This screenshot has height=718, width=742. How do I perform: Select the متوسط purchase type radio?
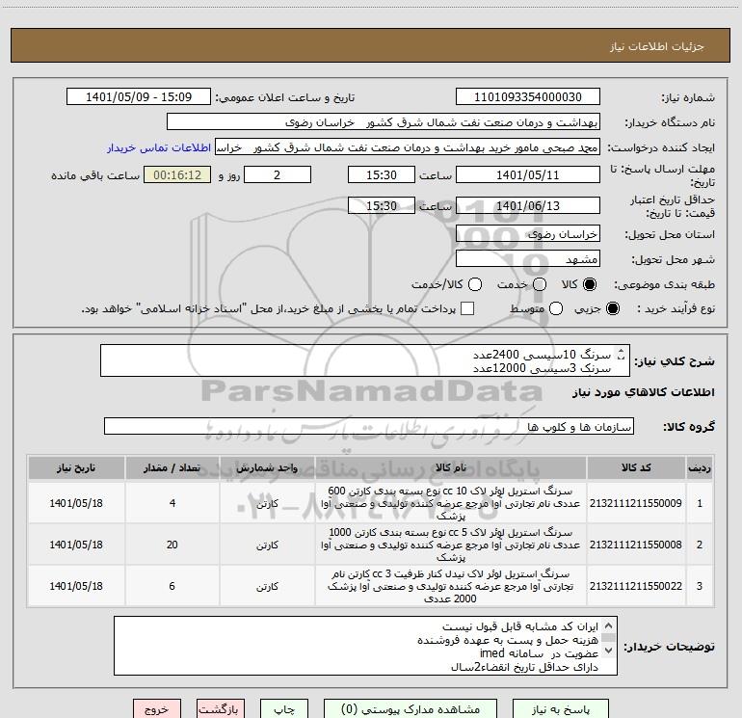(x=556, y=308)
